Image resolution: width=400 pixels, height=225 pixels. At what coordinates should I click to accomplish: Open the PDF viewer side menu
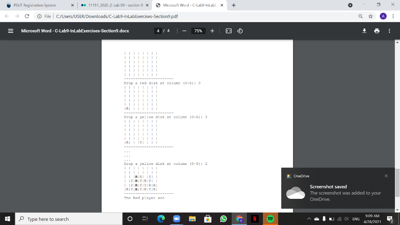click(x=11, y=31)
